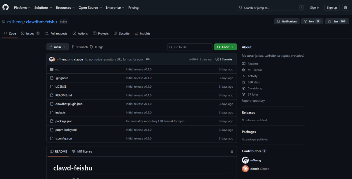Click the commit author avatar
This screenshot has width=352, height=179.
coord(52,59)
